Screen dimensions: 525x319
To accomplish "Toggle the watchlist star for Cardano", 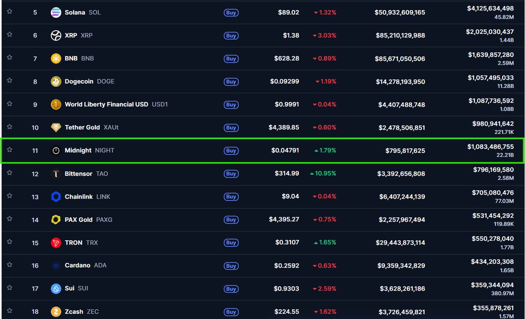I will (x=10, y=265).
